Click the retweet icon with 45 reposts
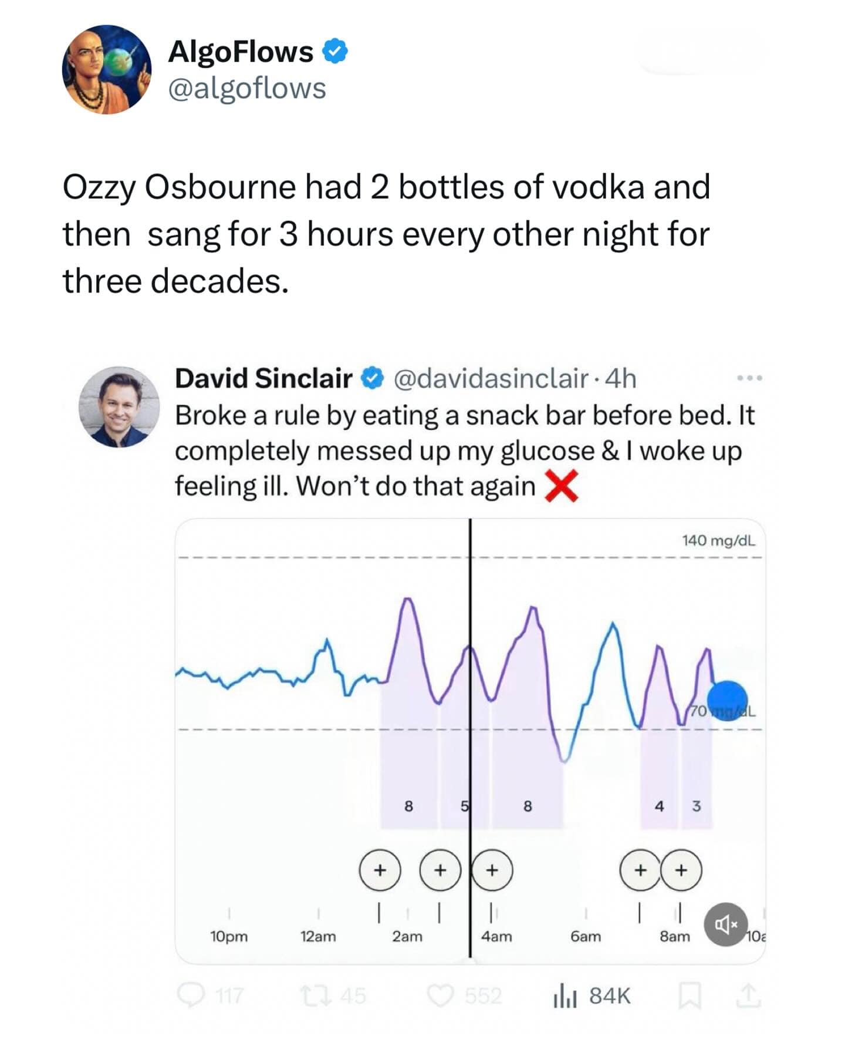The height and width of the screenshot is (1056, 845). (x=310, y=996)
